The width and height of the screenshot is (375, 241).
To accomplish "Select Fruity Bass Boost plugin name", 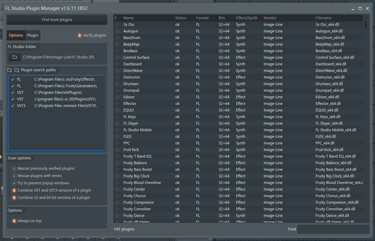I will coord(138,170).
